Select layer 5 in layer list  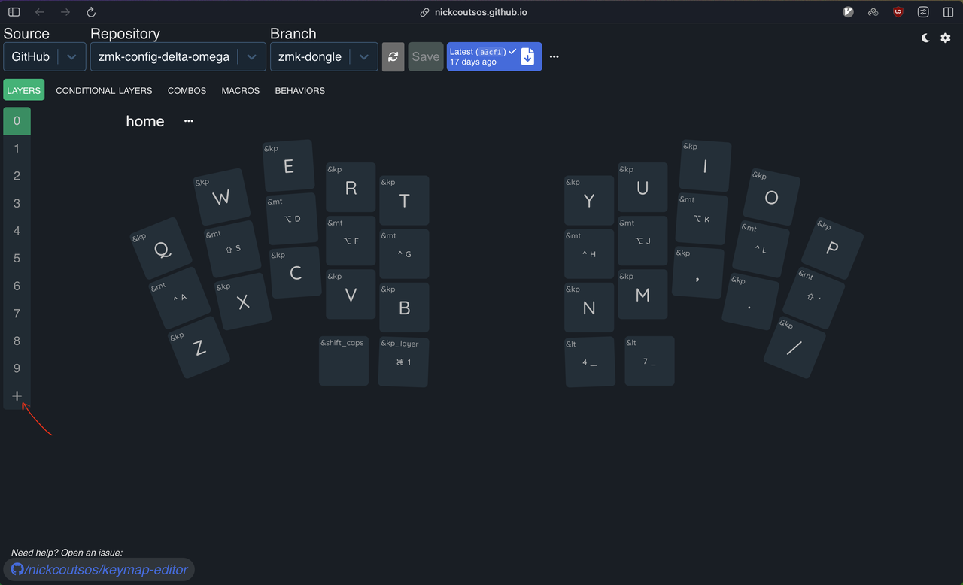click(17, 258)
